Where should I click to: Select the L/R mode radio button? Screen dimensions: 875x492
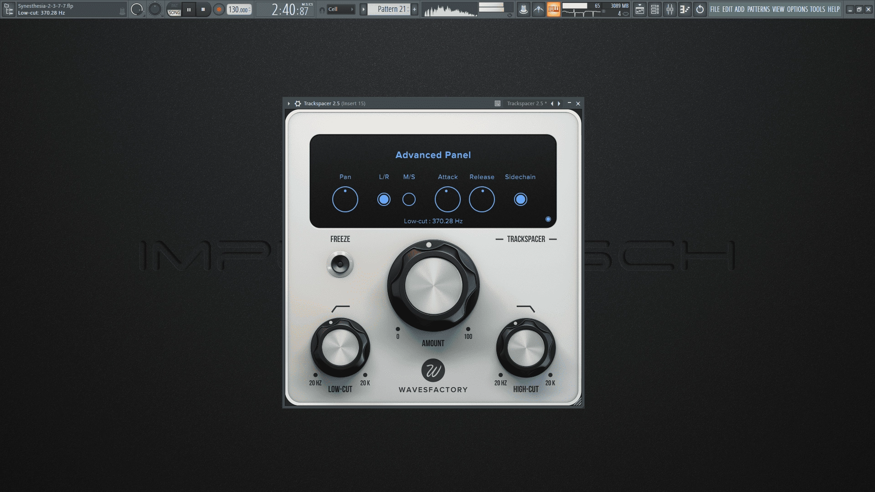384,199
